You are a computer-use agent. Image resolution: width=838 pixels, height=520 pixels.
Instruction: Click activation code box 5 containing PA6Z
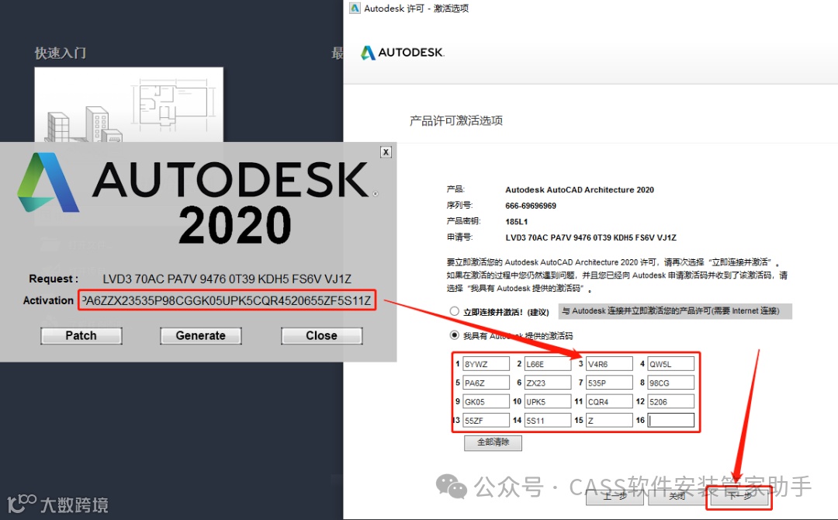coord(486,383)
